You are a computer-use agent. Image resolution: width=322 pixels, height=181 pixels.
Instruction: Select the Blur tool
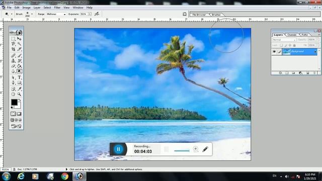pyautogui.click(x=14, y=71)
